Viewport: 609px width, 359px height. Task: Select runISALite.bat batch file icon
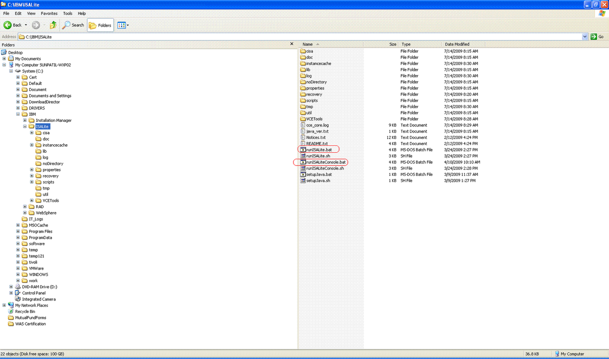[x=303, y=150]
